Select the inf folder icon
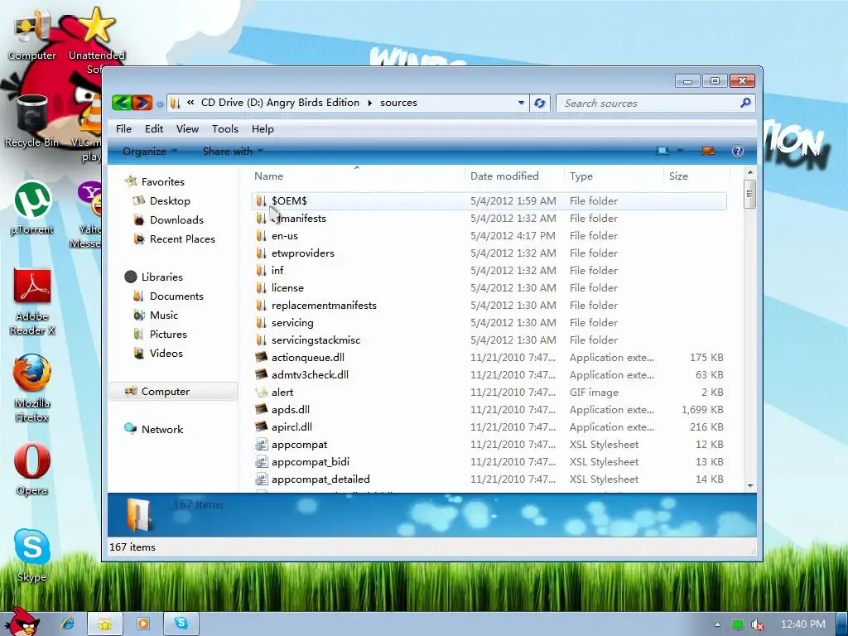Image resolution: width=848 pixels, height=636 pixels. click(x=261, y=271)
